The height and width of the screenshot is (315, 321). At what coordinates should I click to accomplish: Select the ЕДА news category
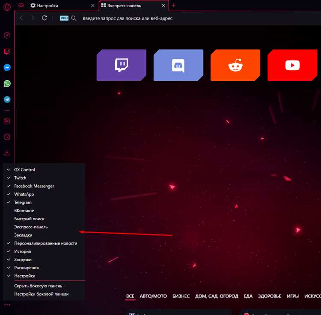point(248,296)
